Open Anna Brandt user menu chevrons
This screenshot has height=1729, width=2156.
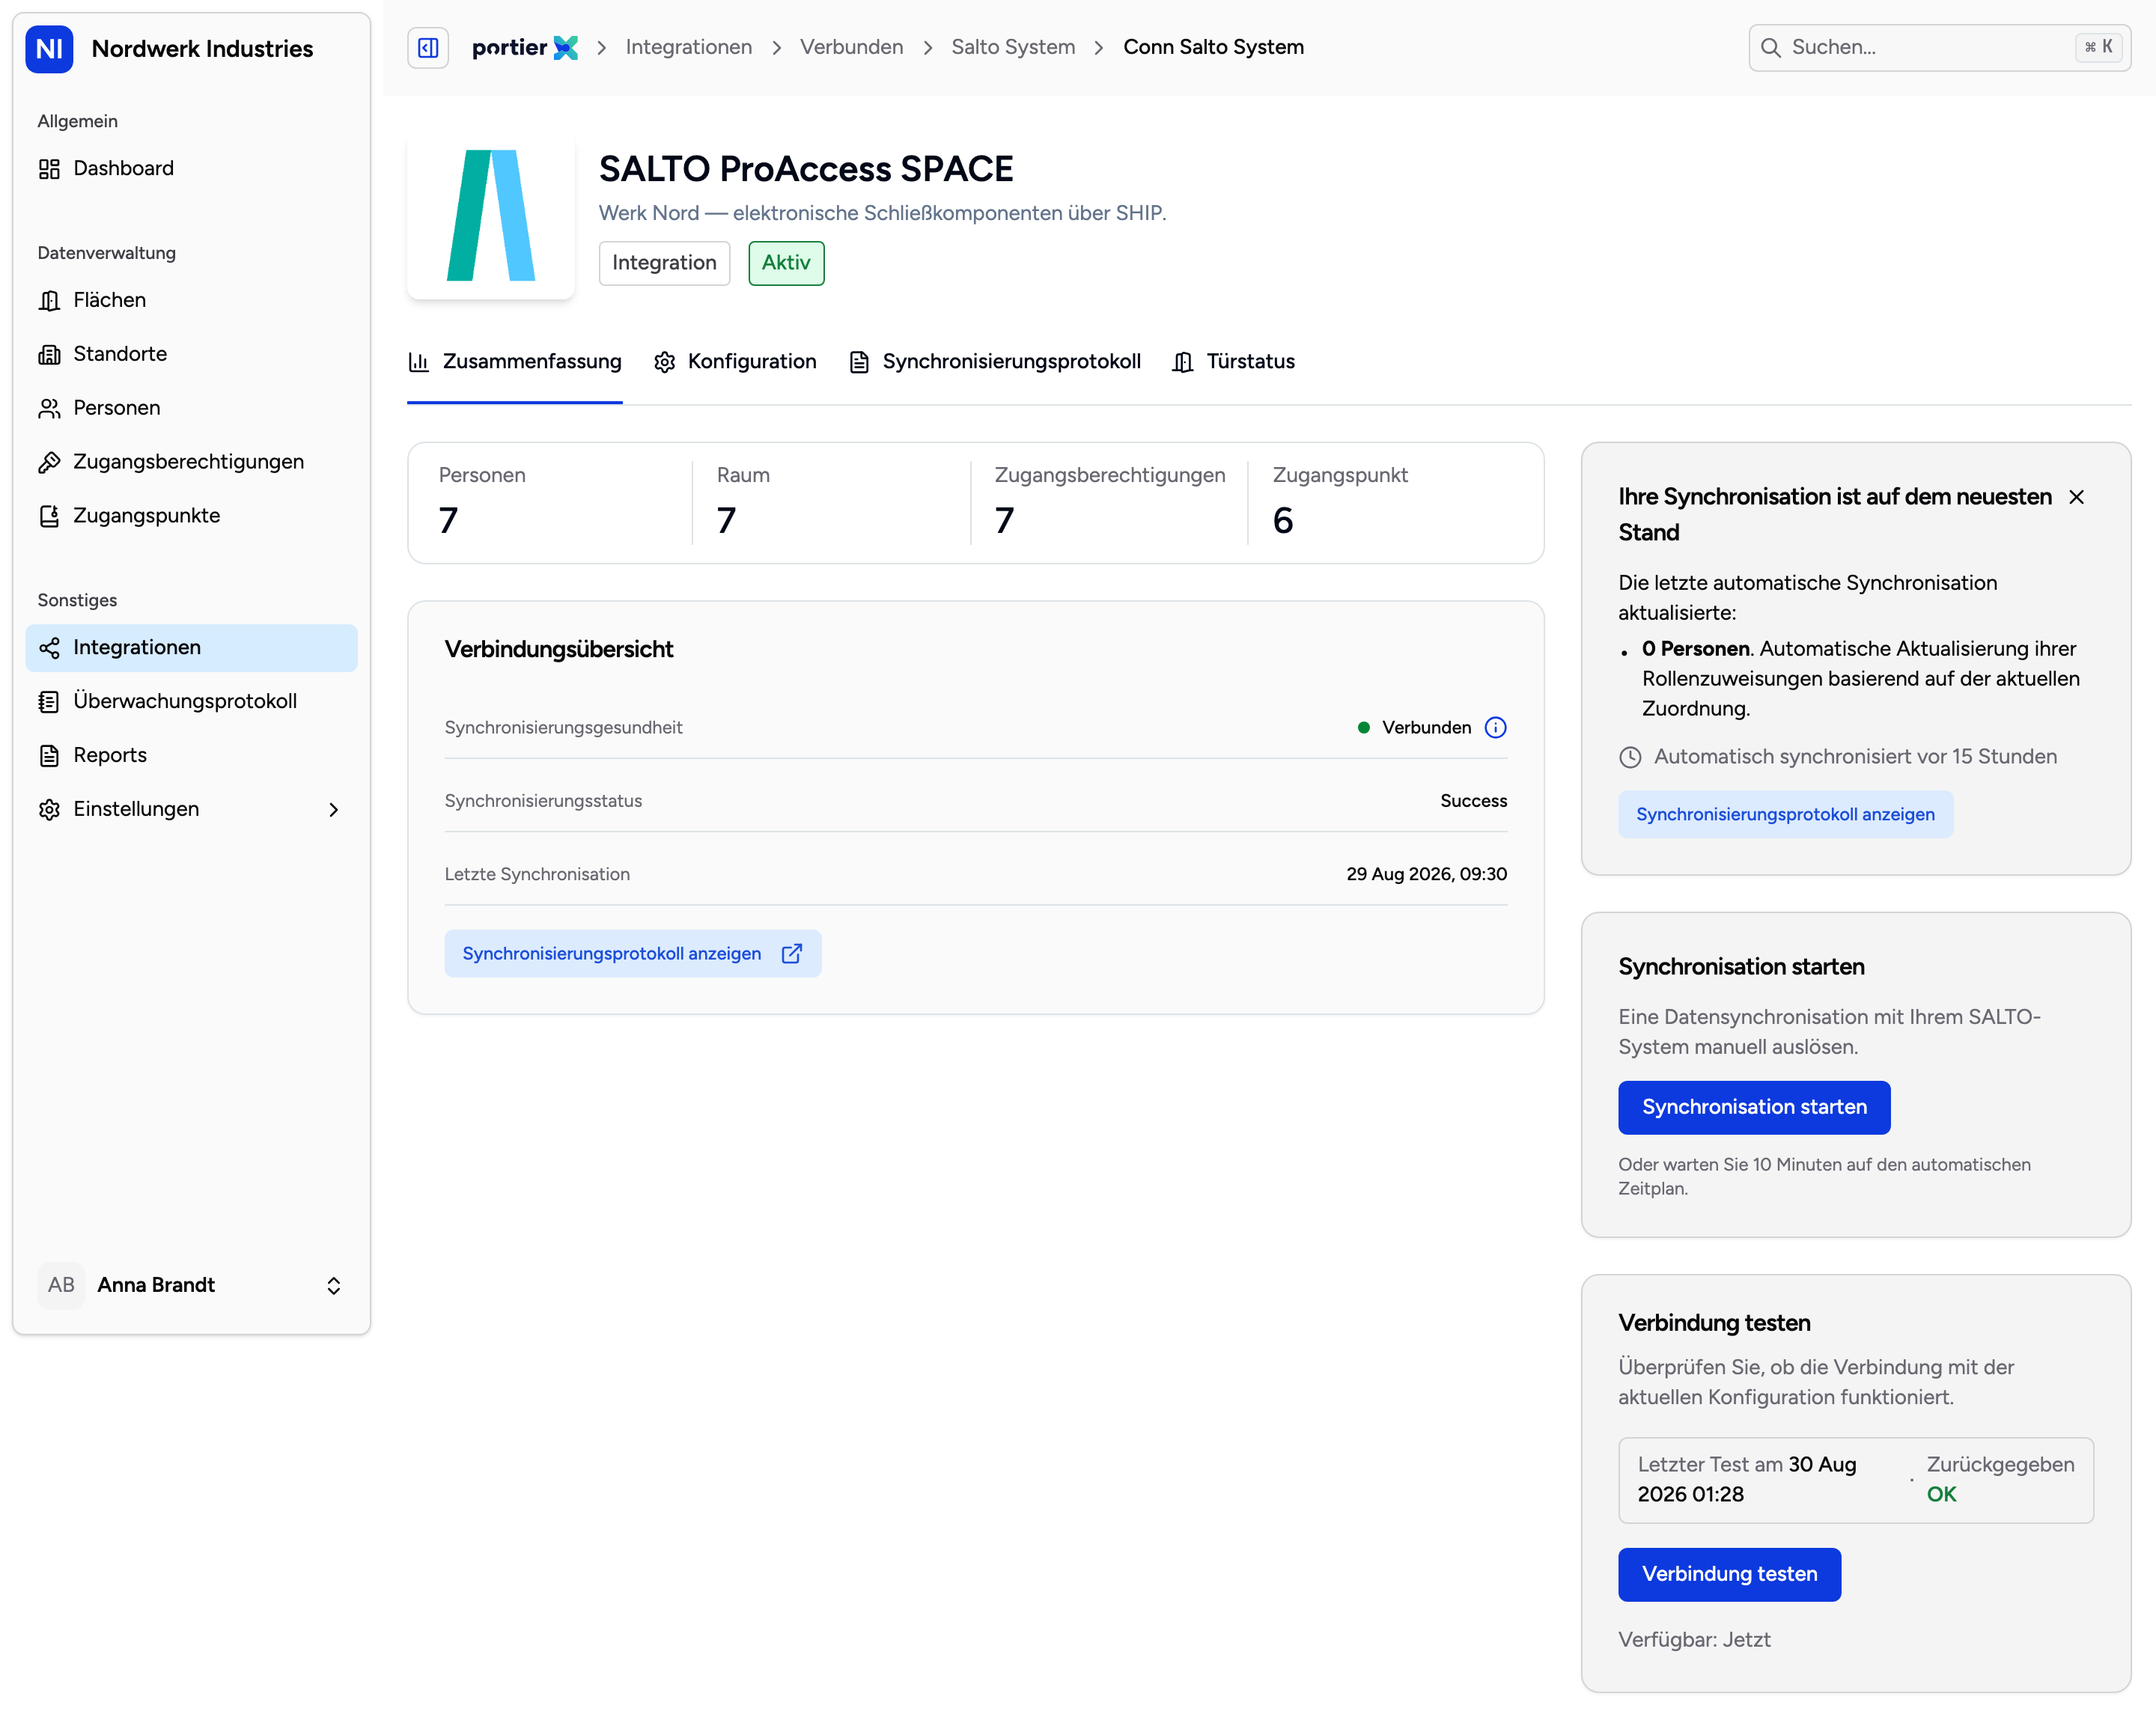(x=334, y=1286)
